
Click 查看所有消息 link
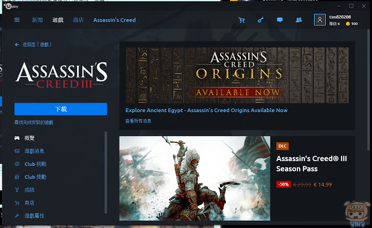pos(138,121)
